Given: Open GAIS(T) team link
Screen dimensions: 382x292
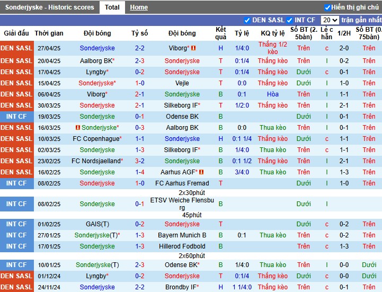Looking at the screenshot, I should 97,224.
